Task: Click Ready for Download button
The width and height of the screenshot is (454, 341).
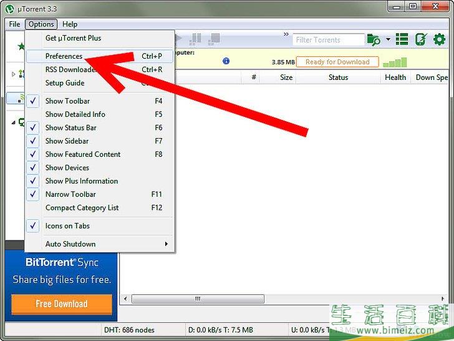Action: click(337, 62)
